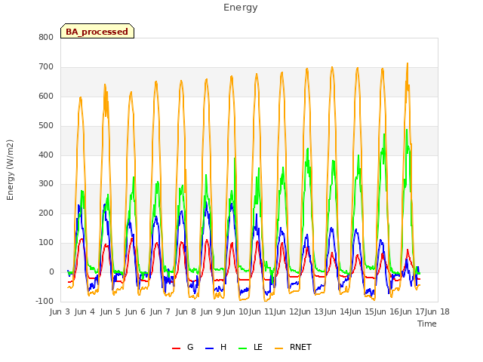Click the H legend blue swatch

click(209, 348)
